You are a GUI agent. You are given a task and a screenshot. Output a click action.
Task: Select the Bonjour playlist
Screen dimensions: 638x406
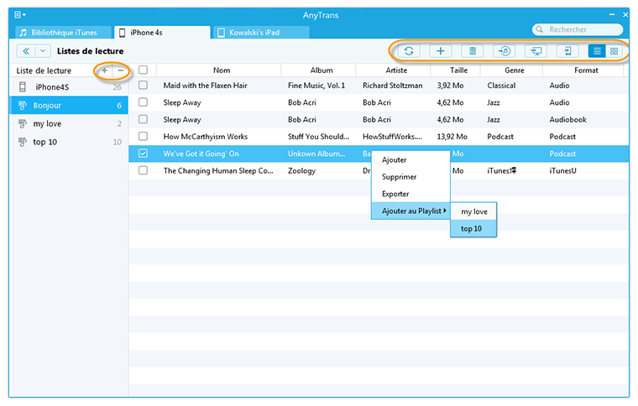tap(69, 105)
